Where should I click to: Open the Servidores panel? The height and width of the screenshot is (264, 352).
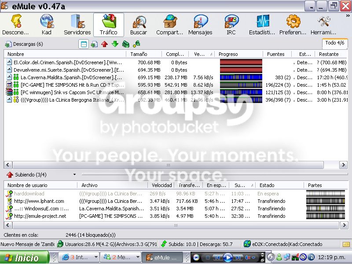click(x=77, y=25)
